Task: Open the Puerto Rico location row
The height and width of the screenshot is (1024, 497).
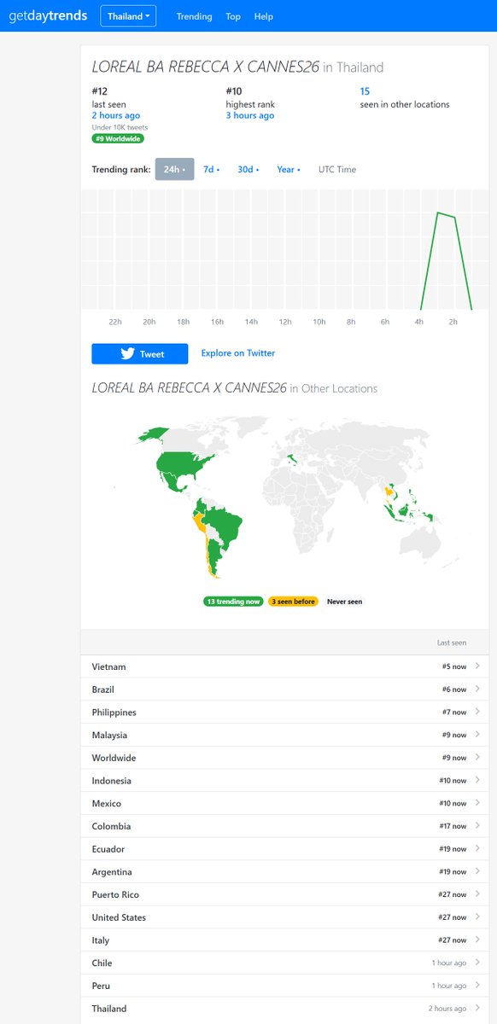Action: 285,895
